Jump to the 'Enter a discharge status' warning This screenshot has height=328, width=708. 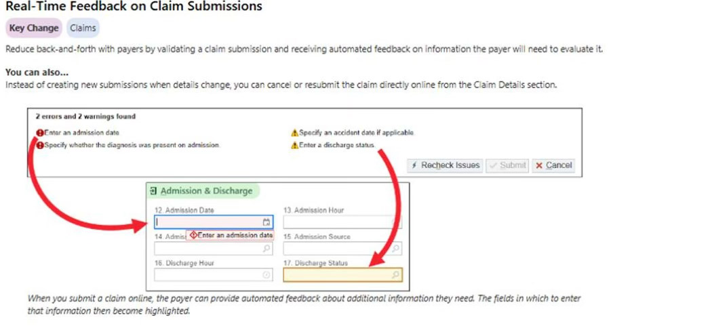(x=336, y=145)
